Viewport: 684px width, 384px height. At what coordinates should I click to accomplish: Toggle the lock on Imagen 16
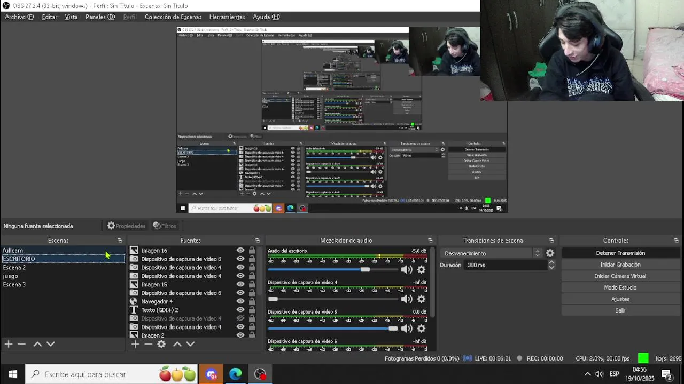252,250
